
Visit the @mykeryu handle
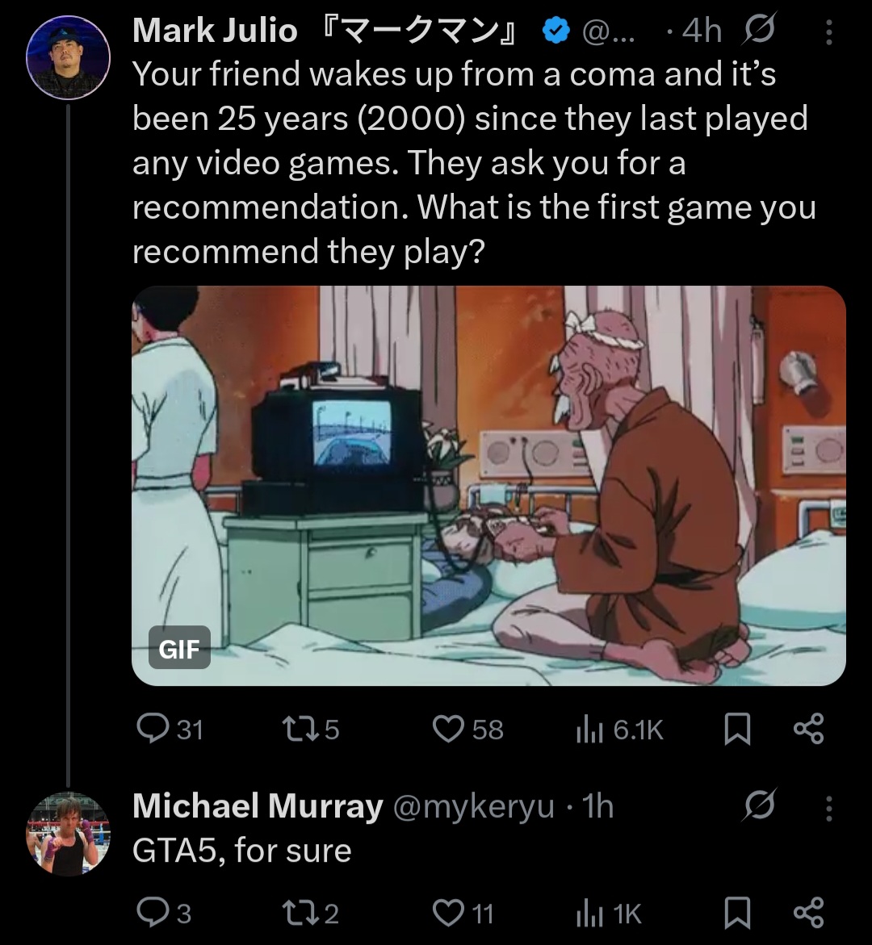(x=473, y=806)
